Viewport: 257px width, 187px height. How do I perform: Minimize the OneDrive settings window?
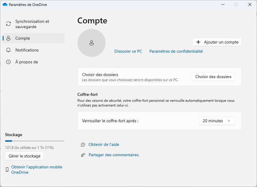point(223,4)
